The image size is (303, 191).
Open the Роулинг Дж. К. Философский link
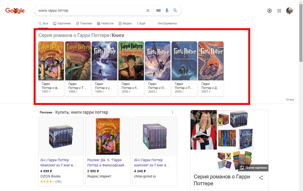(x=107, y=163)
